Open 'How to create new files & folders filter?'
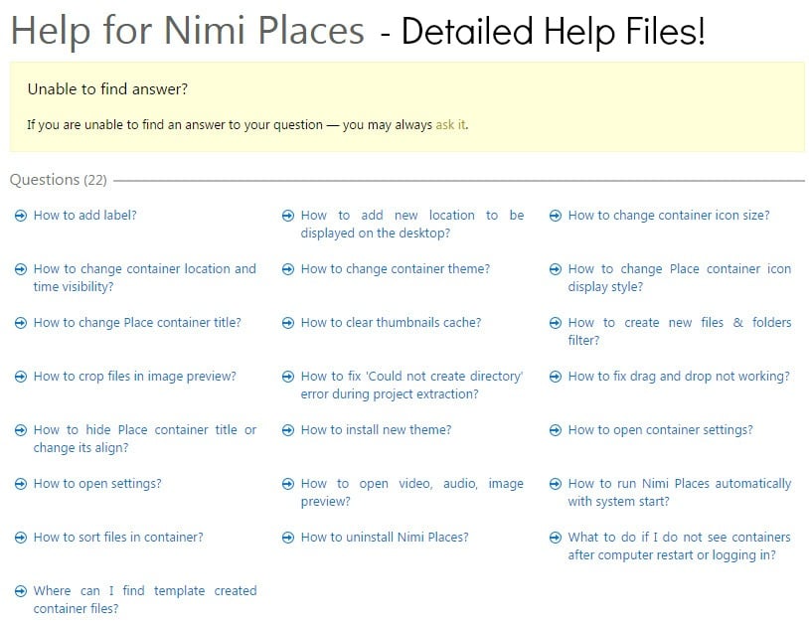This screenshot has height=623, width=809. click(x=680, y=332)
